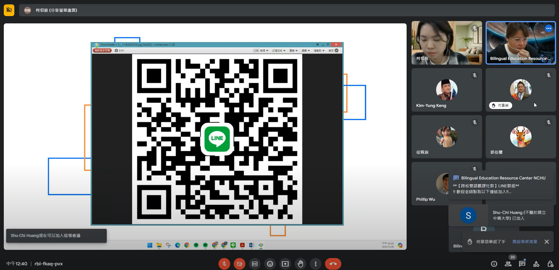Click the Honeyview app logo in title bar
559x270 pixels.
coord(96,45)
